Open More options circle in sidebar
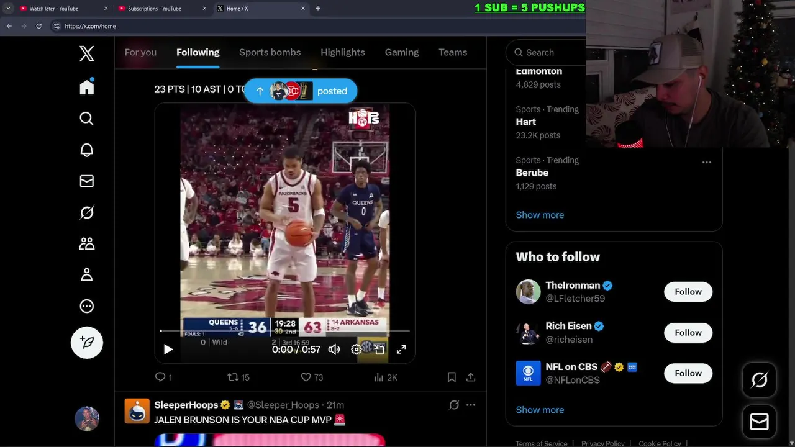The width and height of the screenshot is (795, 447). click(87, 306)
